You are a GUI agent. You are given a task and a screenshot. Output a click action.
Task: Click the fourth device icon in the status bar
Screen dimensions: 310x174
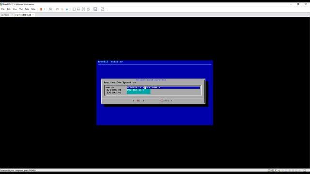(x=279, y=170)
